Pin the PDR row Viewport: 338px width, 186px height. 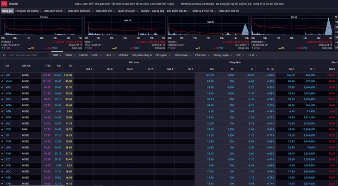point(2,118)
